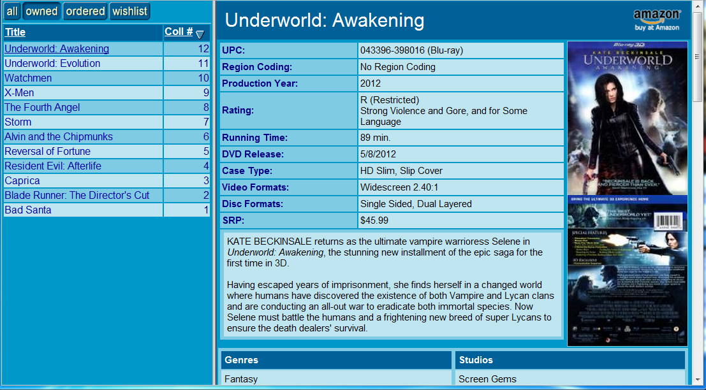Click collection number 1 beside Bad Santa
Image resolution: width=706 pixels, height=390 pixels.
(206, 210)
